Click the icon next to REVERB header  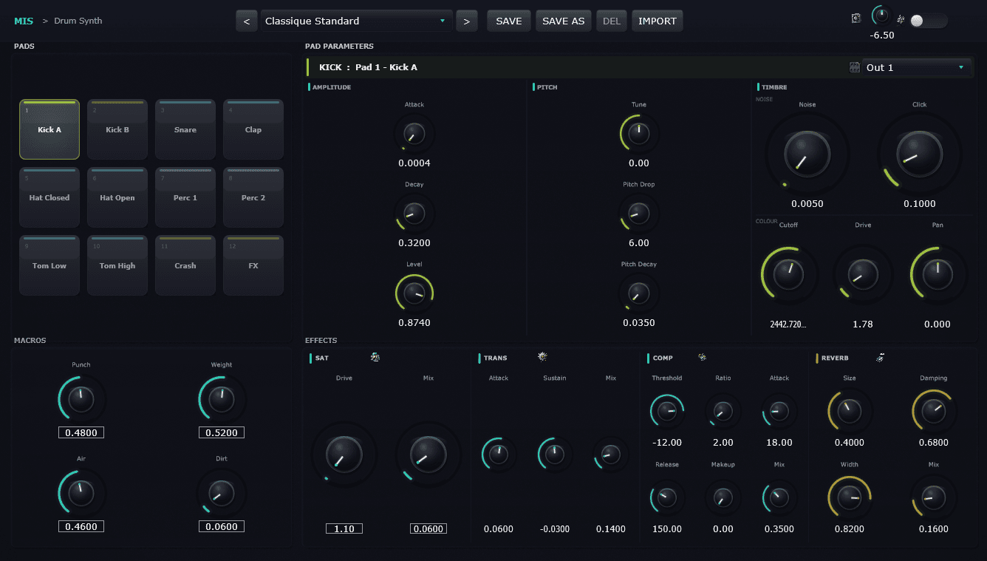pos(880,358)
